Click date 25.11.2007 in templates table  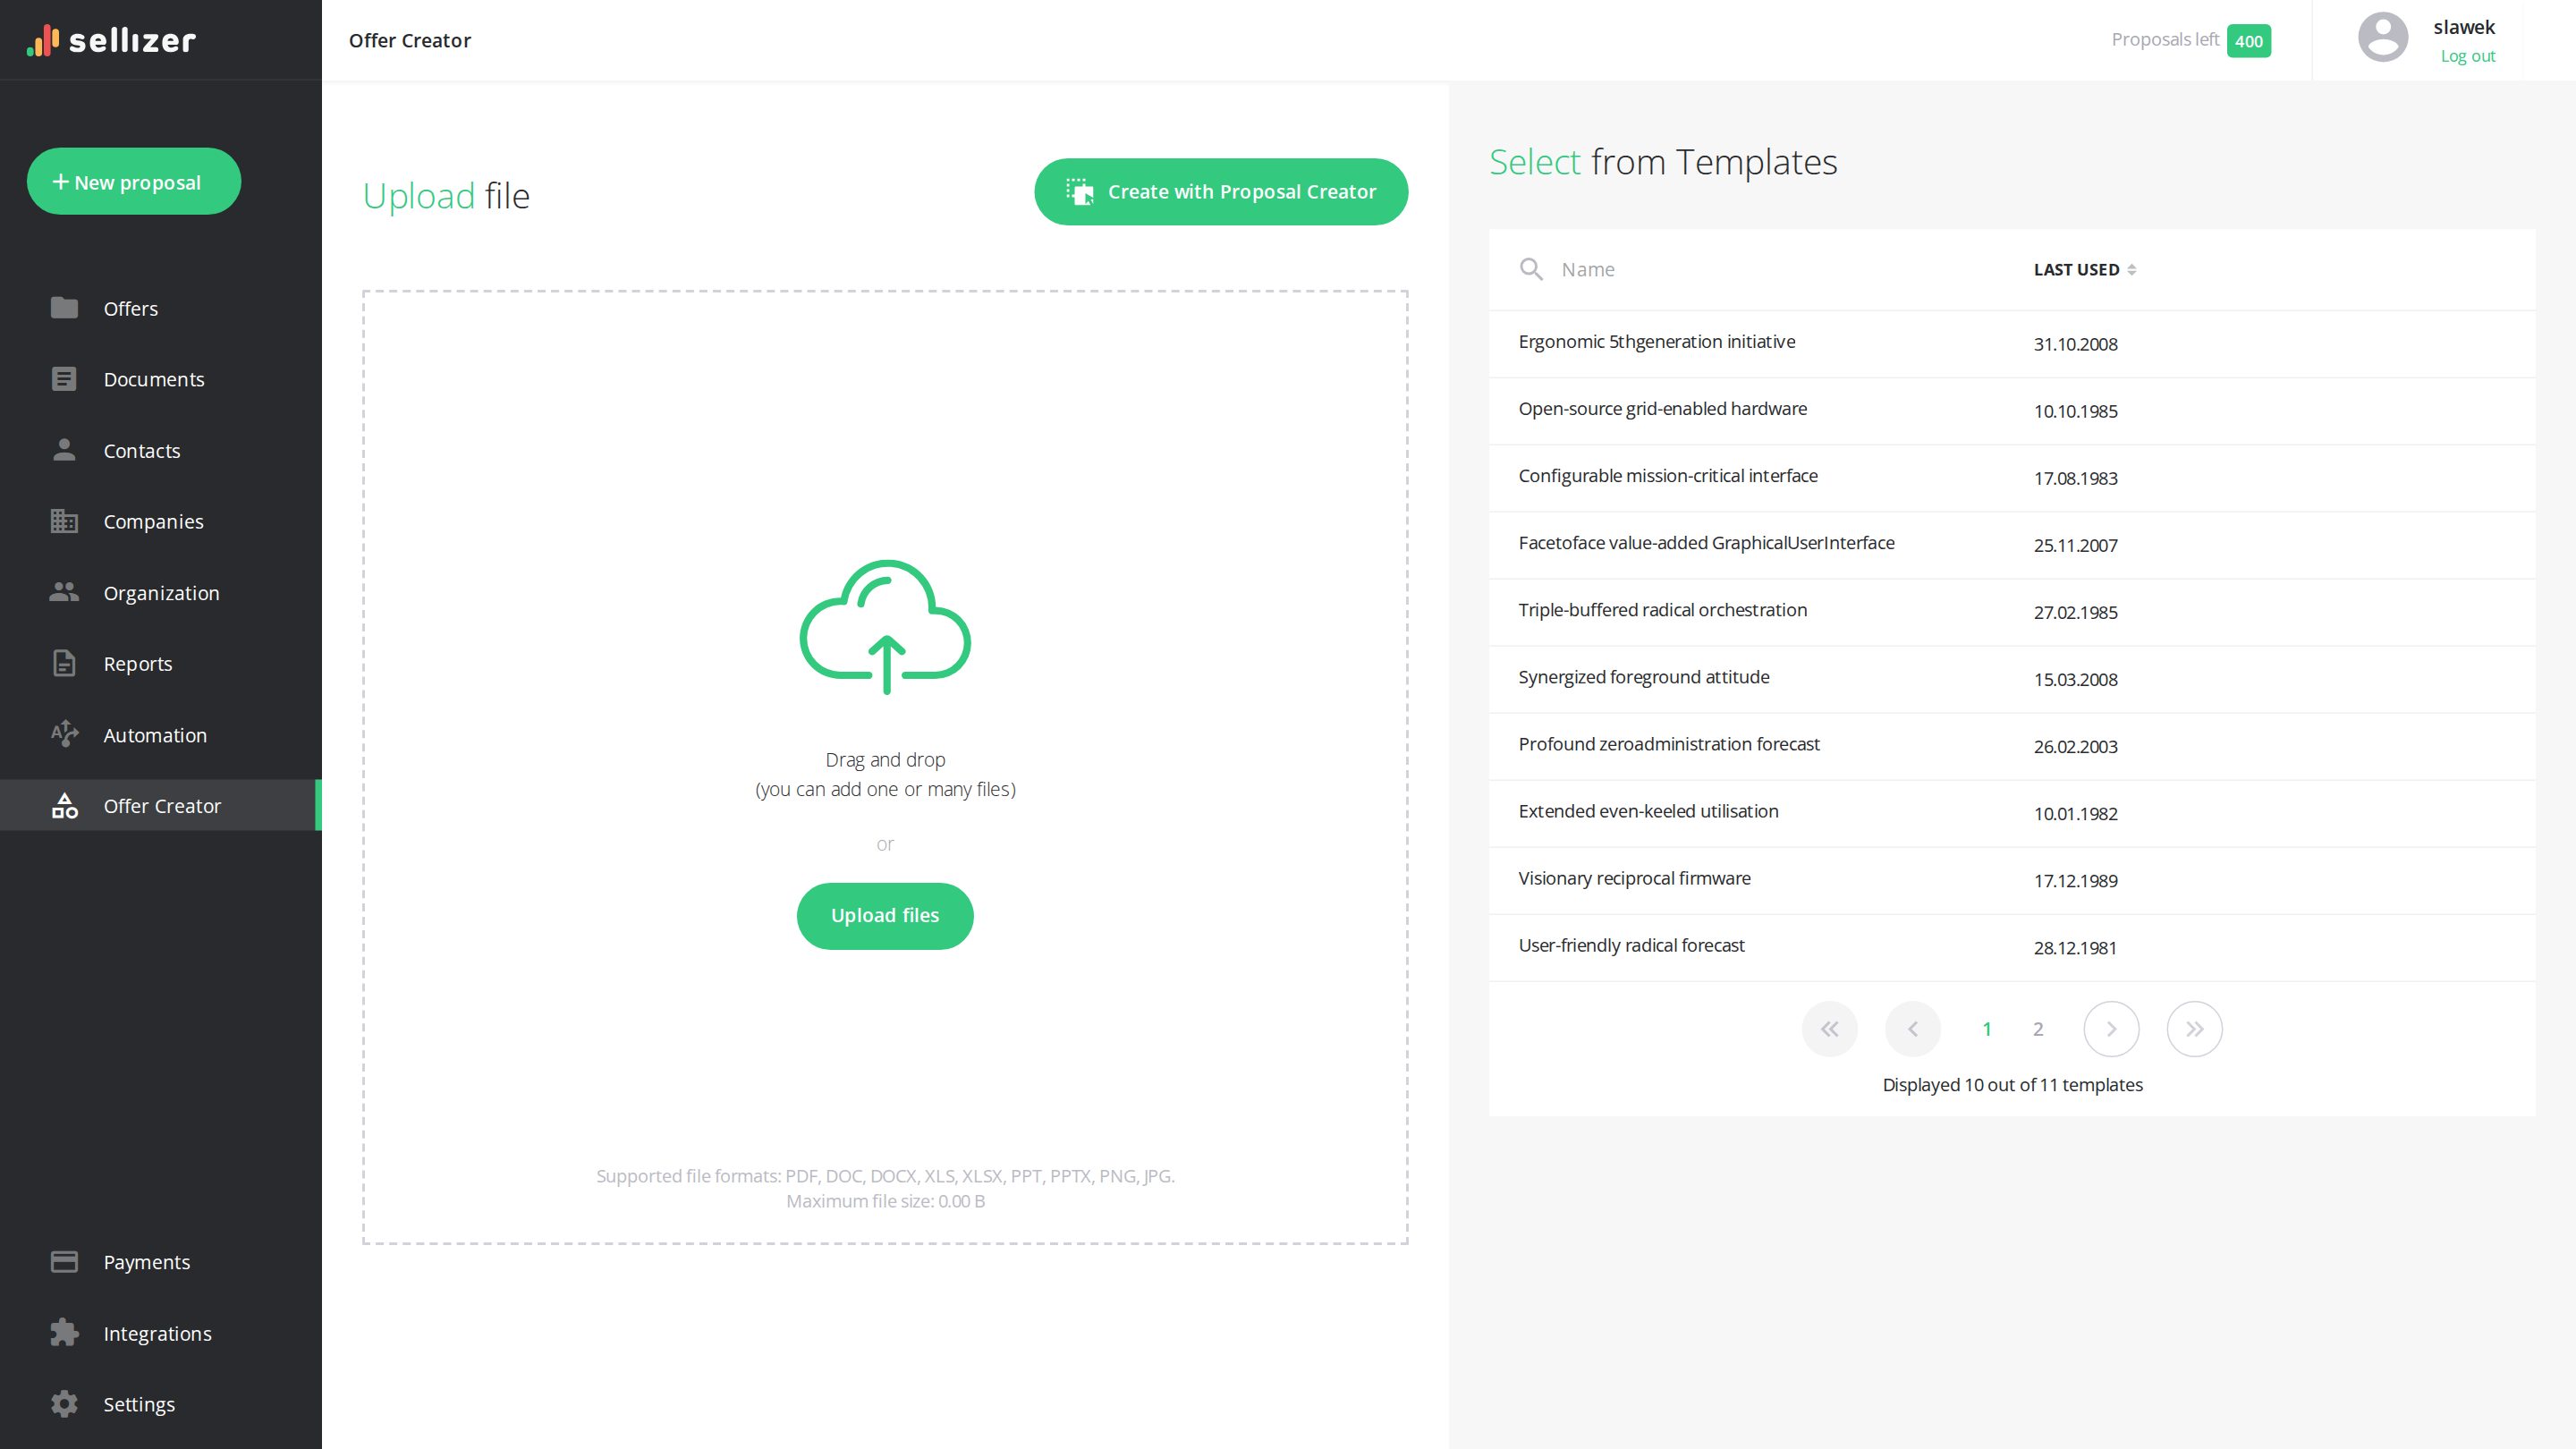2075,545
